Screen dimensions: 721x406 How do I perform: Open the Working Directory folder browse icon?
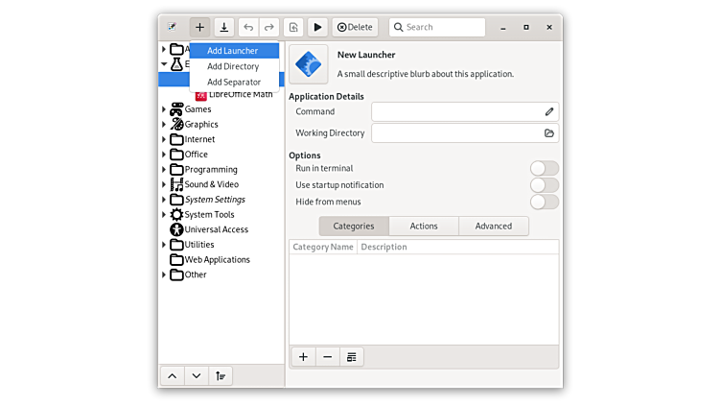[548, 133]
